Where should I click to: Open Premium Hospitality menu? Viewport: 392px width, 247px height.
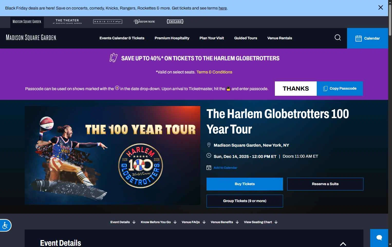coord(172,38)
